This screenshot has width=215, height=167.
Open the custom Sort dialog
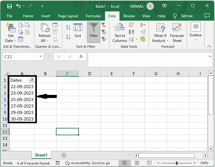click(x=78, y=31)
